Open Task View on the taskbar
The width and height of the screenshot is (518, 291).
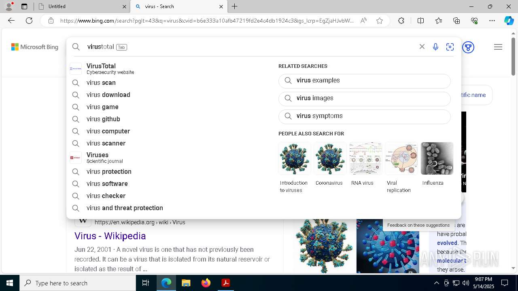click(146, 283)
